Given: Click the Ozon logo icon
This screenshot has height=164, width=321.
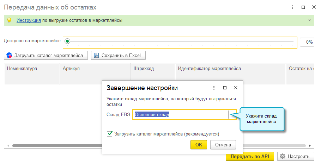Looking at the screenshot, I should [9, 55].
